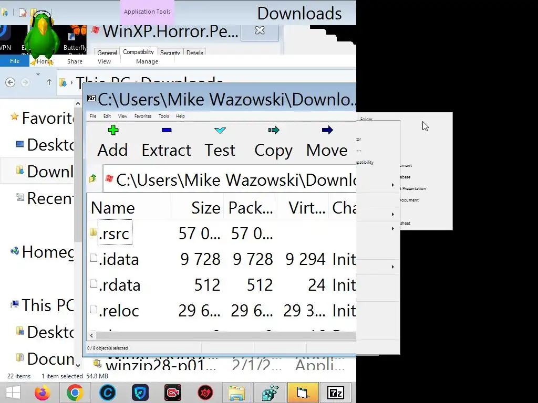Open the recent locations dropdown in Explorer
The image size is (538, 403).
(x=38, y=75)
